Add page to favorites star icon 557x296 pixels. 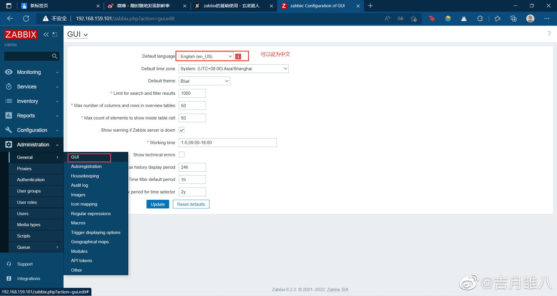point(413,19)
